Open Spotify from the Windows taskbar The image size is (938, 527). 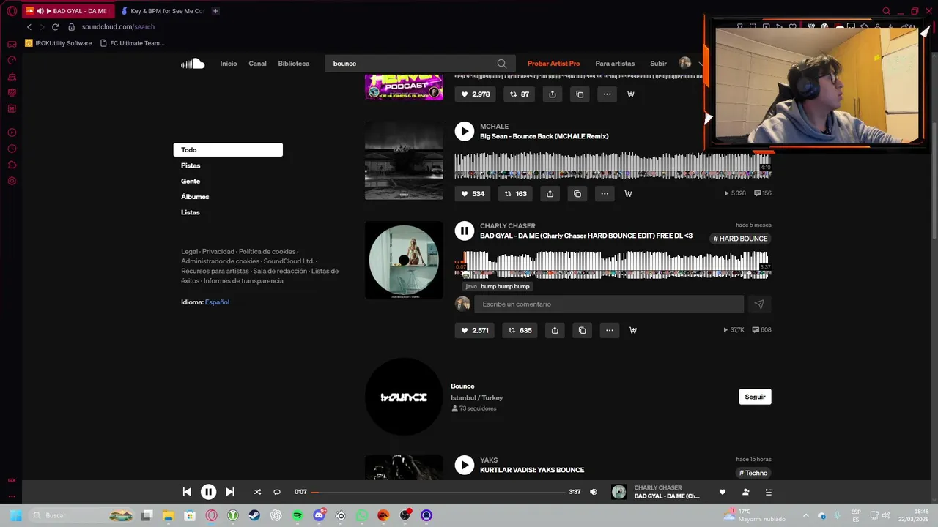pos(298,515)
